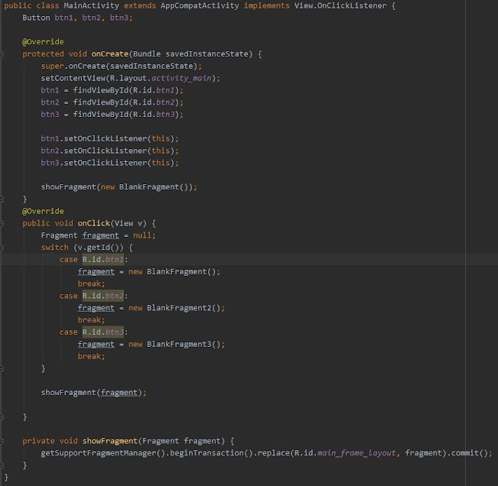
Task: Collapse the showFragment method fold marker
Action: tap(3, 441)
